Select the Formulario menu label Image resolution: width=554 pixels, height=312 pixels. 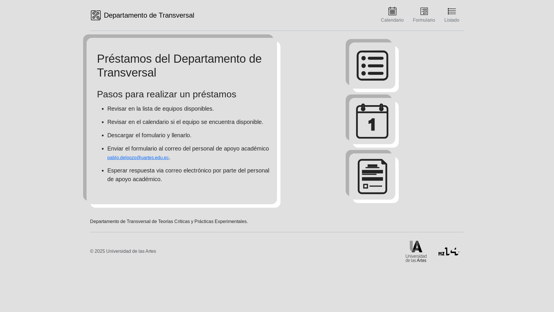[x=424, y=20]
